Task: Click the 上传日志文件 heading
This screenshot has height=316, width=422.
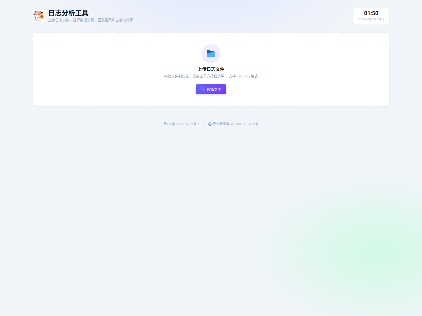Action: coord(211,69)
